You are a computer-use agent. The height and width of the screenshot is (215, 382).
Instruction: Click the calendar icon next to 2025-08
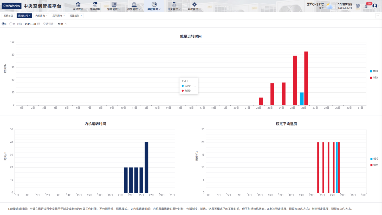[39, 24]
